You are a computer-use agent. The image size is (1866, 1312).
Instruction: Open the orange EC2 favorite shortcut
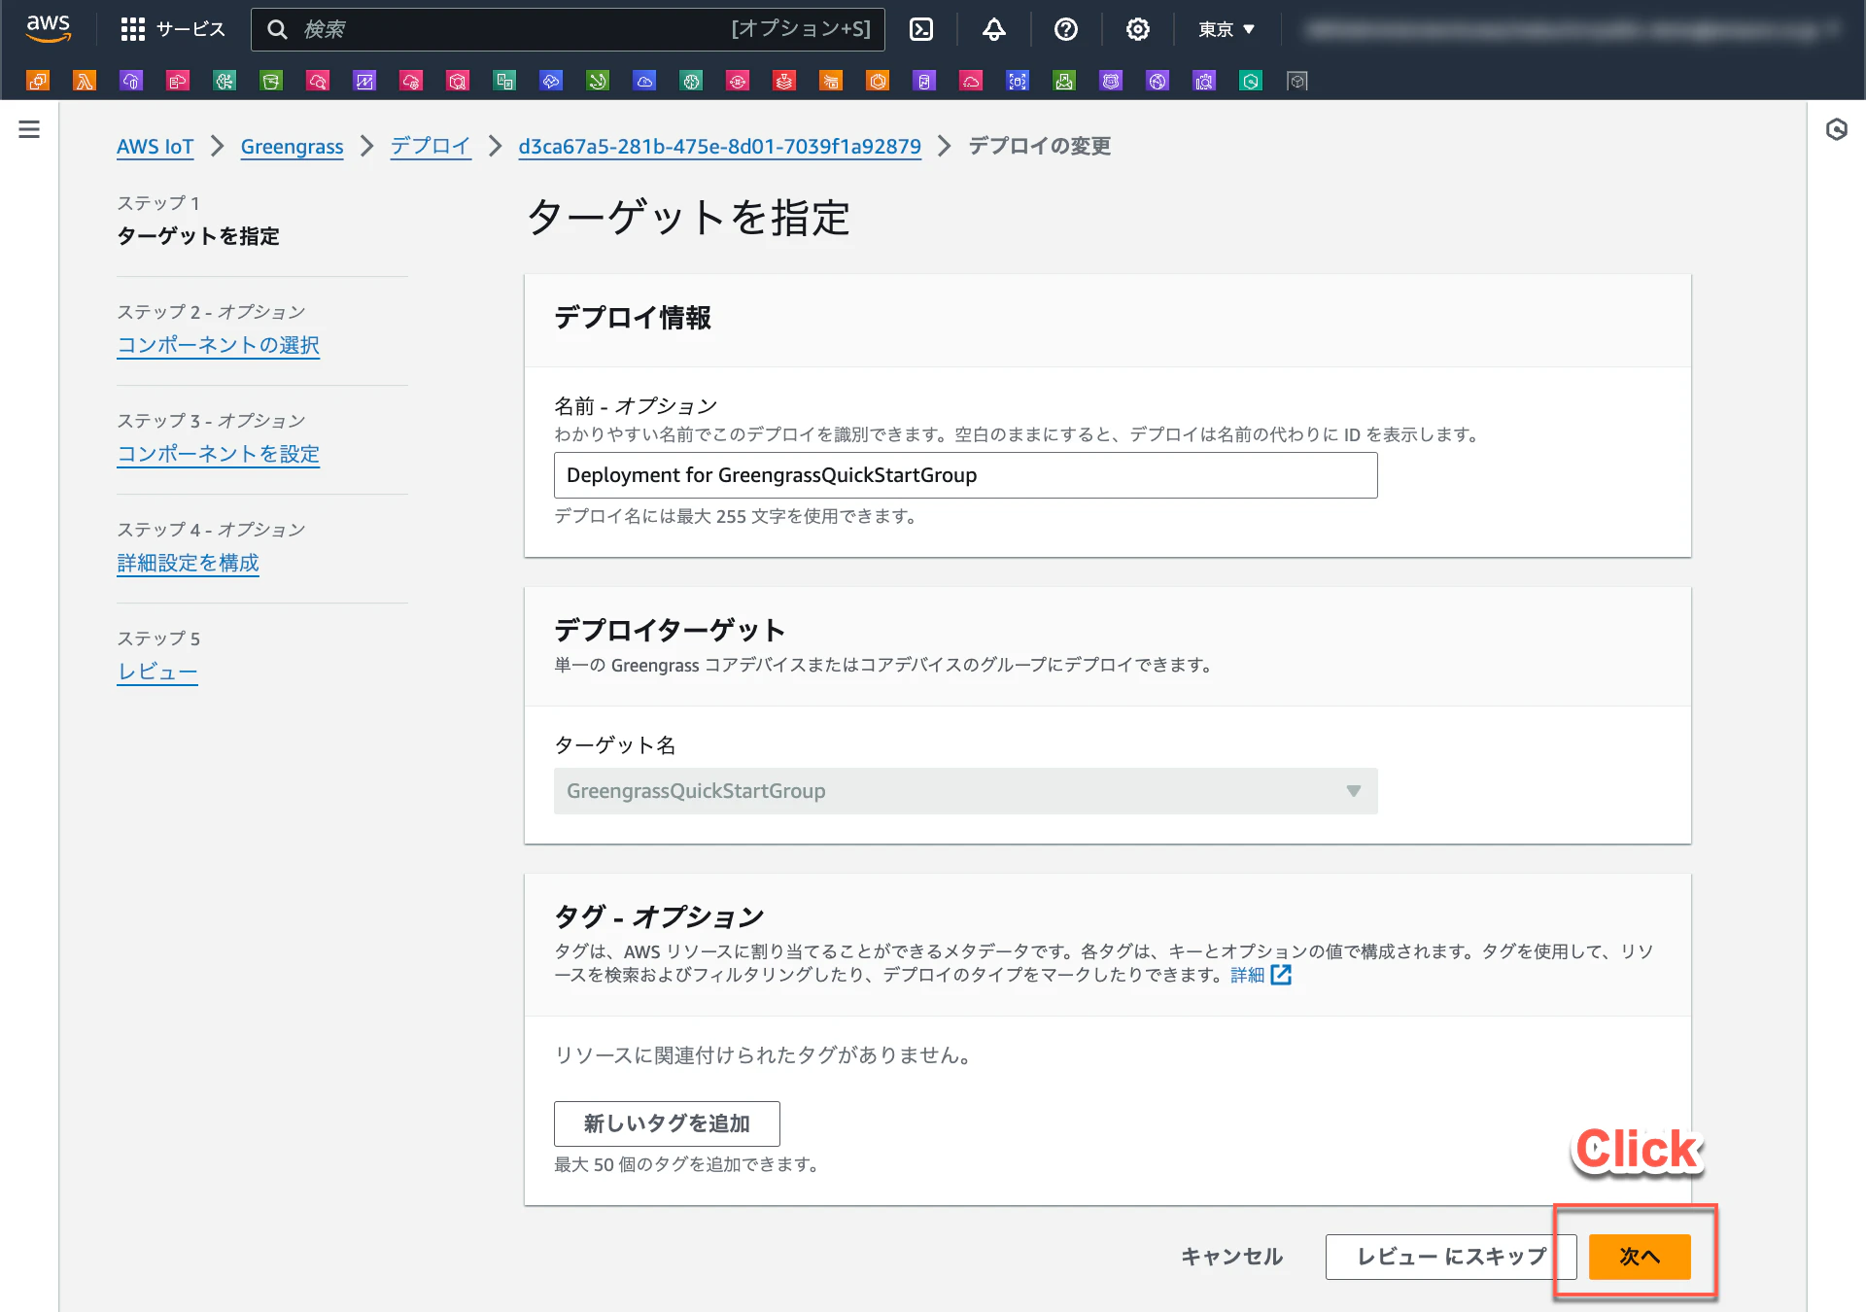click(x=38, y=81)
